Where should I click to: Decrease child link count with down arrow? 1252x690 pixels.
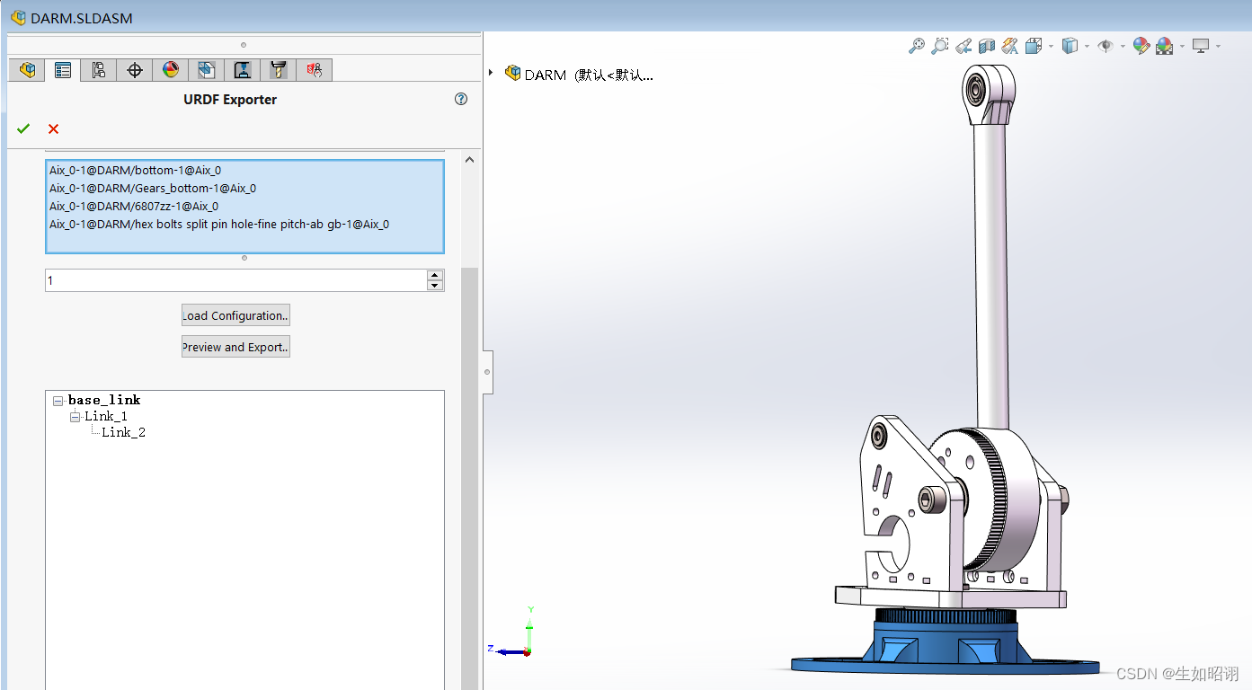click(435, 286)
